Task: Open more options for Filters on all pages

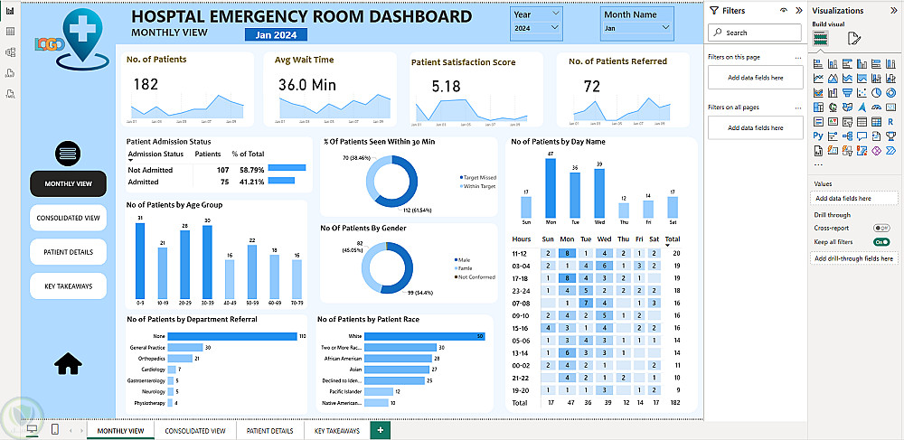Action: click(x=798, y=108)
